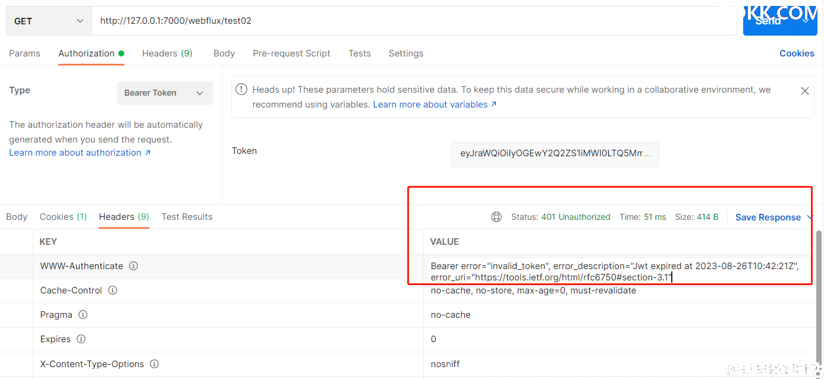
Task: Click the X-Content-Type-Options info icon
Action: tap(154, 364)
